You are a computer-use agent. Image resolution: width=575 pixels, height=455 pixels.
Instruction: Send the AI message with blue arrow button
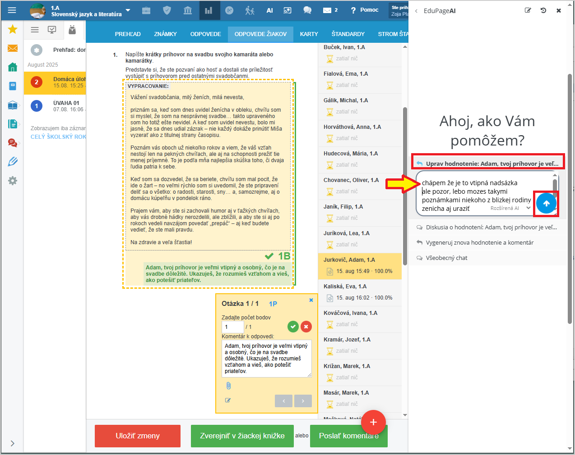[x=546, y=204]
